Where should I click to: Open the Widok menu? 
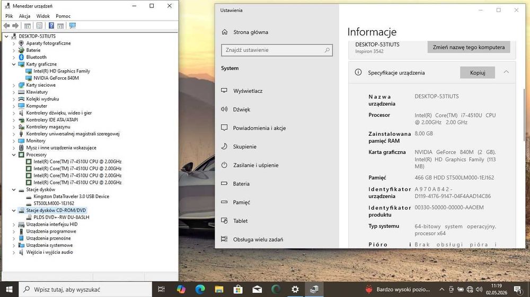tap(43, 16)
